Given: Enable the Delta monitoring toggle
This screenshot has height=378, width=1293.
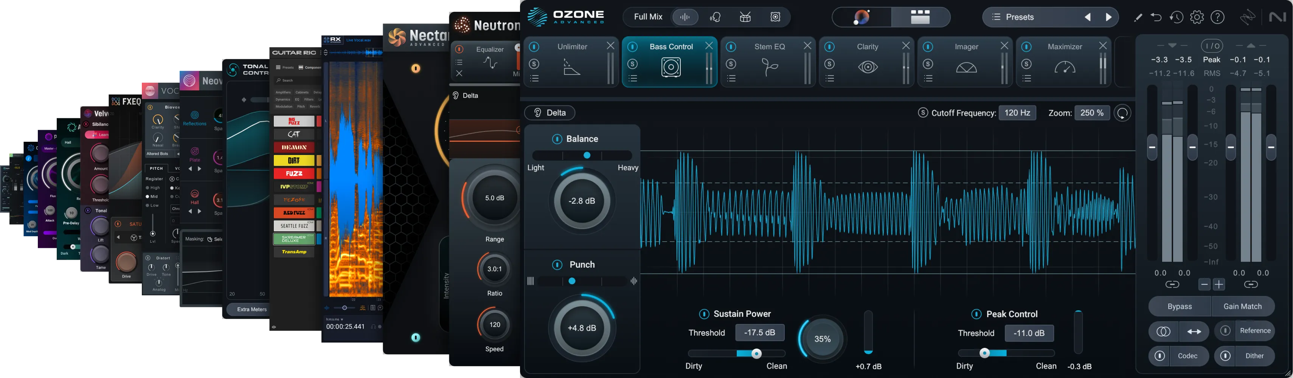Looking at the screenshot, I should tap(549, 112).
